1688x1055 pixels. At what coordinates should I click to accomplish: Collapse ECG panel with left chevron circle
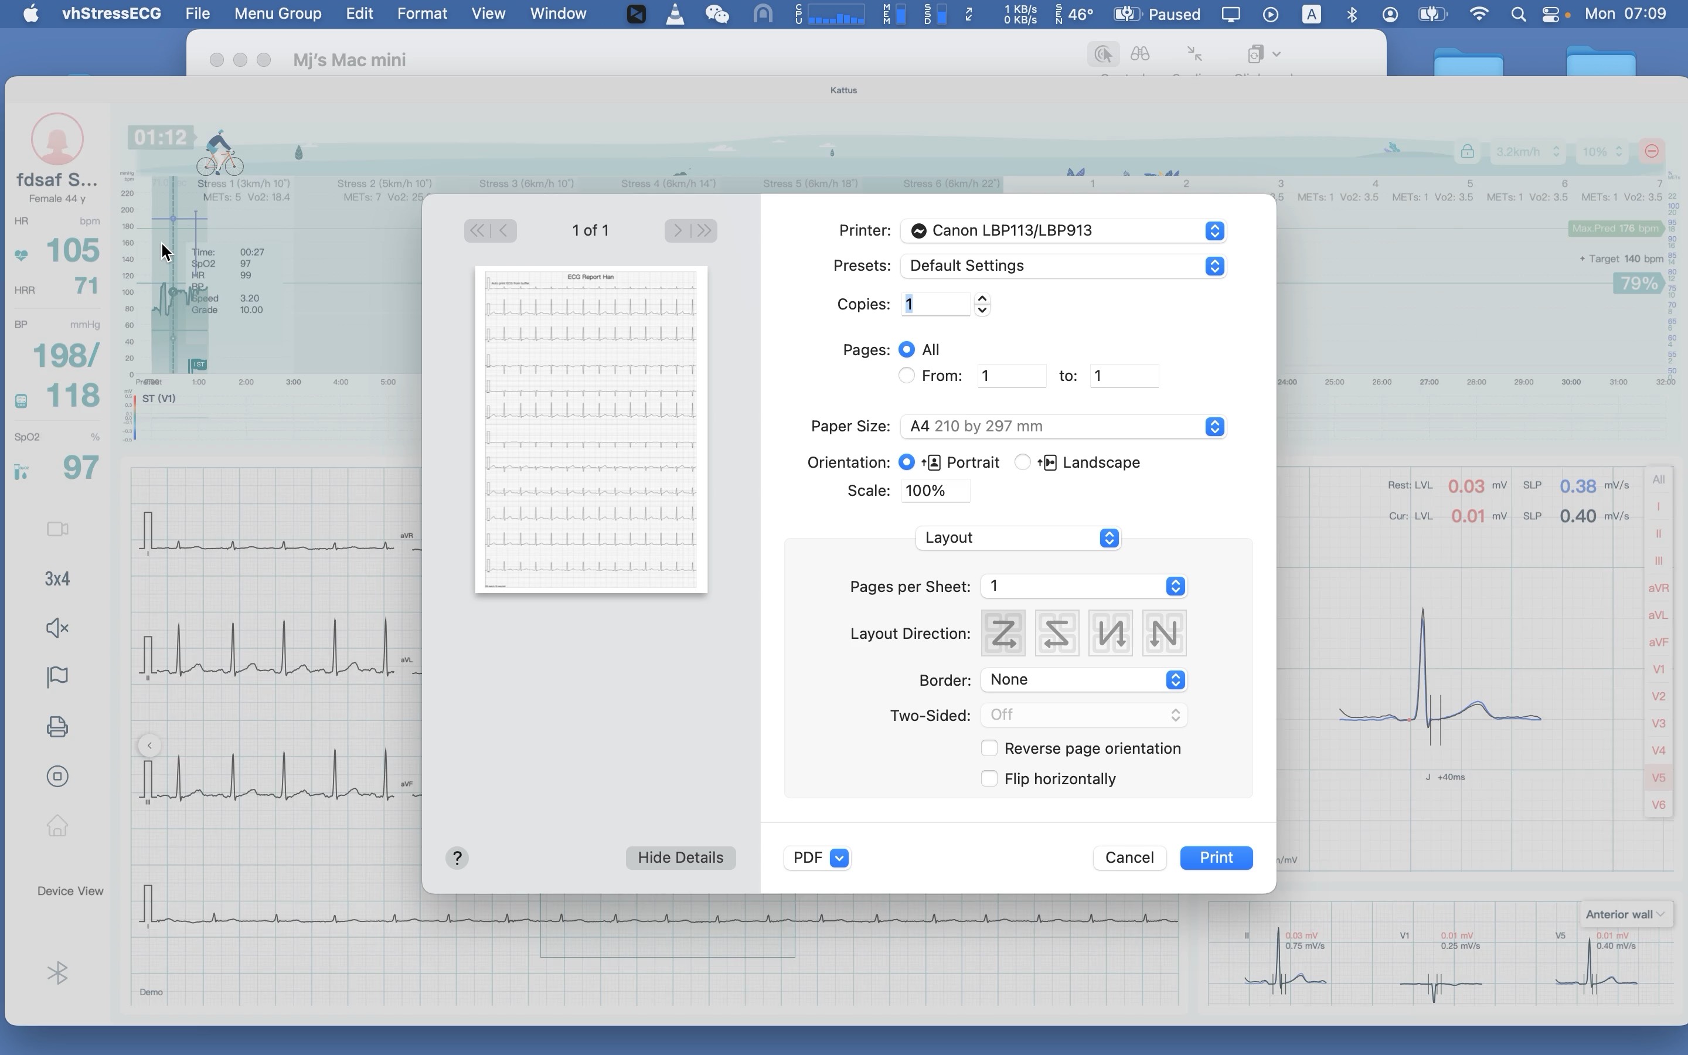(x=149, y=745)
